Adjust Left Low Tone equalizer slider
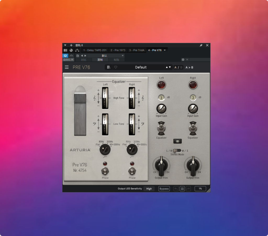 pyautogui.click(x=105, y=124)
